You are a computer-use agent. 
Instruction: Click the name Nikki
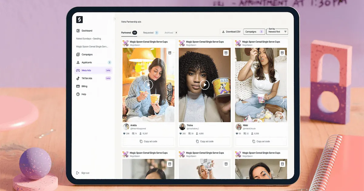coord(246,125)
